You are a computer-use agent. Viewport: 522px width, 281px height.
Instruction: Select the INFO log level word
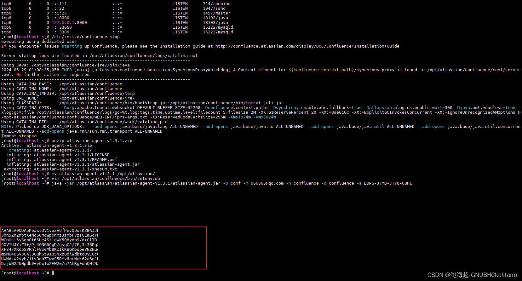(x=67, y=70)
